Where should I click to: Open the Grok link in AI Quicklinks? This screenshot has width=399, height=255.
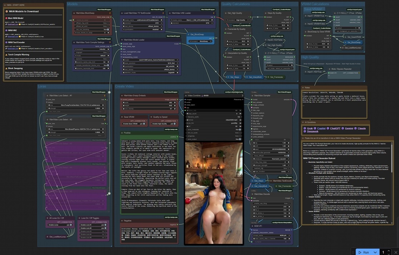pos(310,128)
